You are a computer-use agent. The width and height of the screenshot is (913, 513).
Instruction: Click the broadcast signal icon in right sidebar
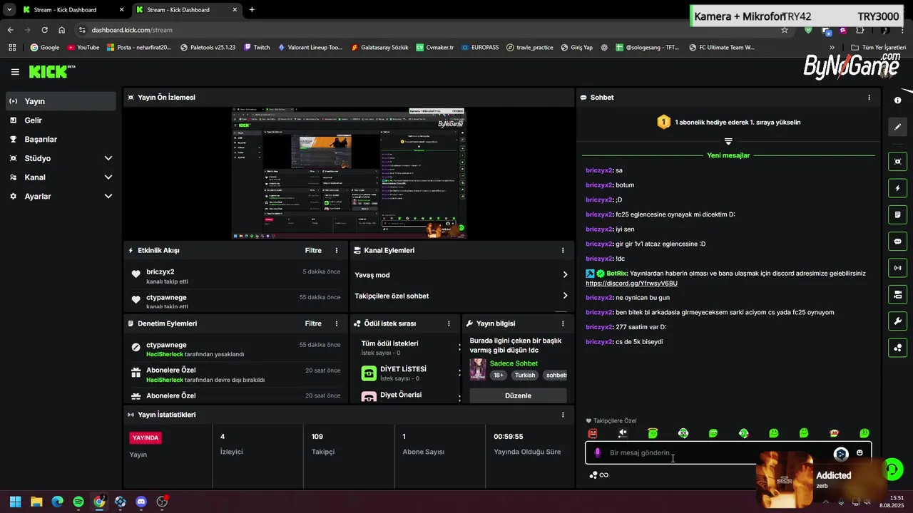pyautogui.click(x=897, y=268)
